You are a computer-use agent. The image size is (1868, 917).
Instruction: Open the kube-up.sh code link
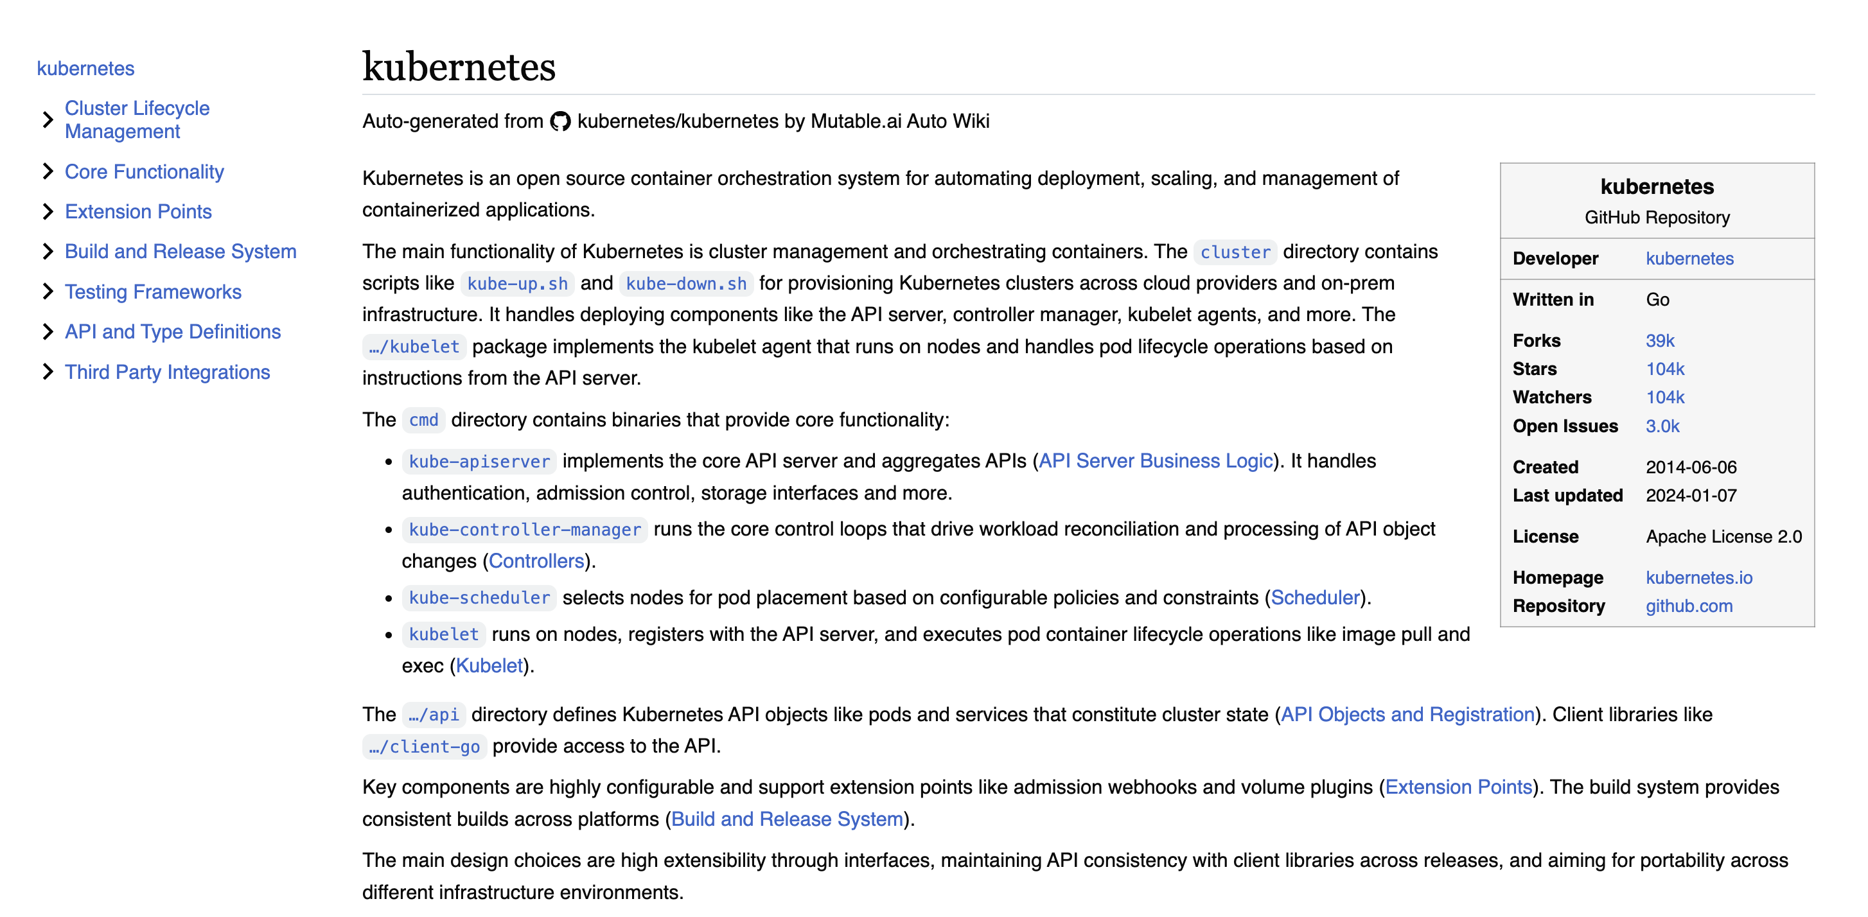click(517, 283)
